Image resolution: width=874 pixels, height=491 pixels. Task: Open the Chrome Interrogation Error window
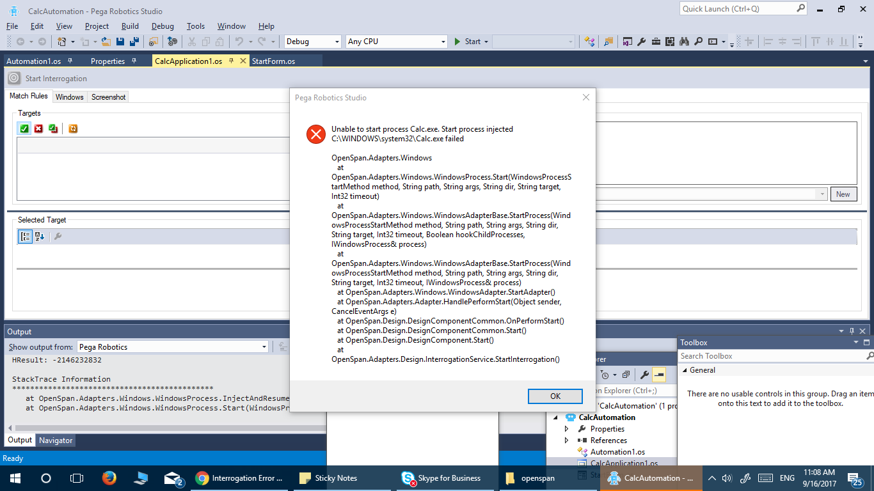pos(239,478)
